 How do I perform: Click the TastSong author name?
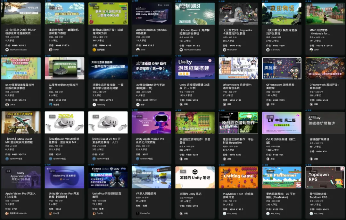pos(101,105)
